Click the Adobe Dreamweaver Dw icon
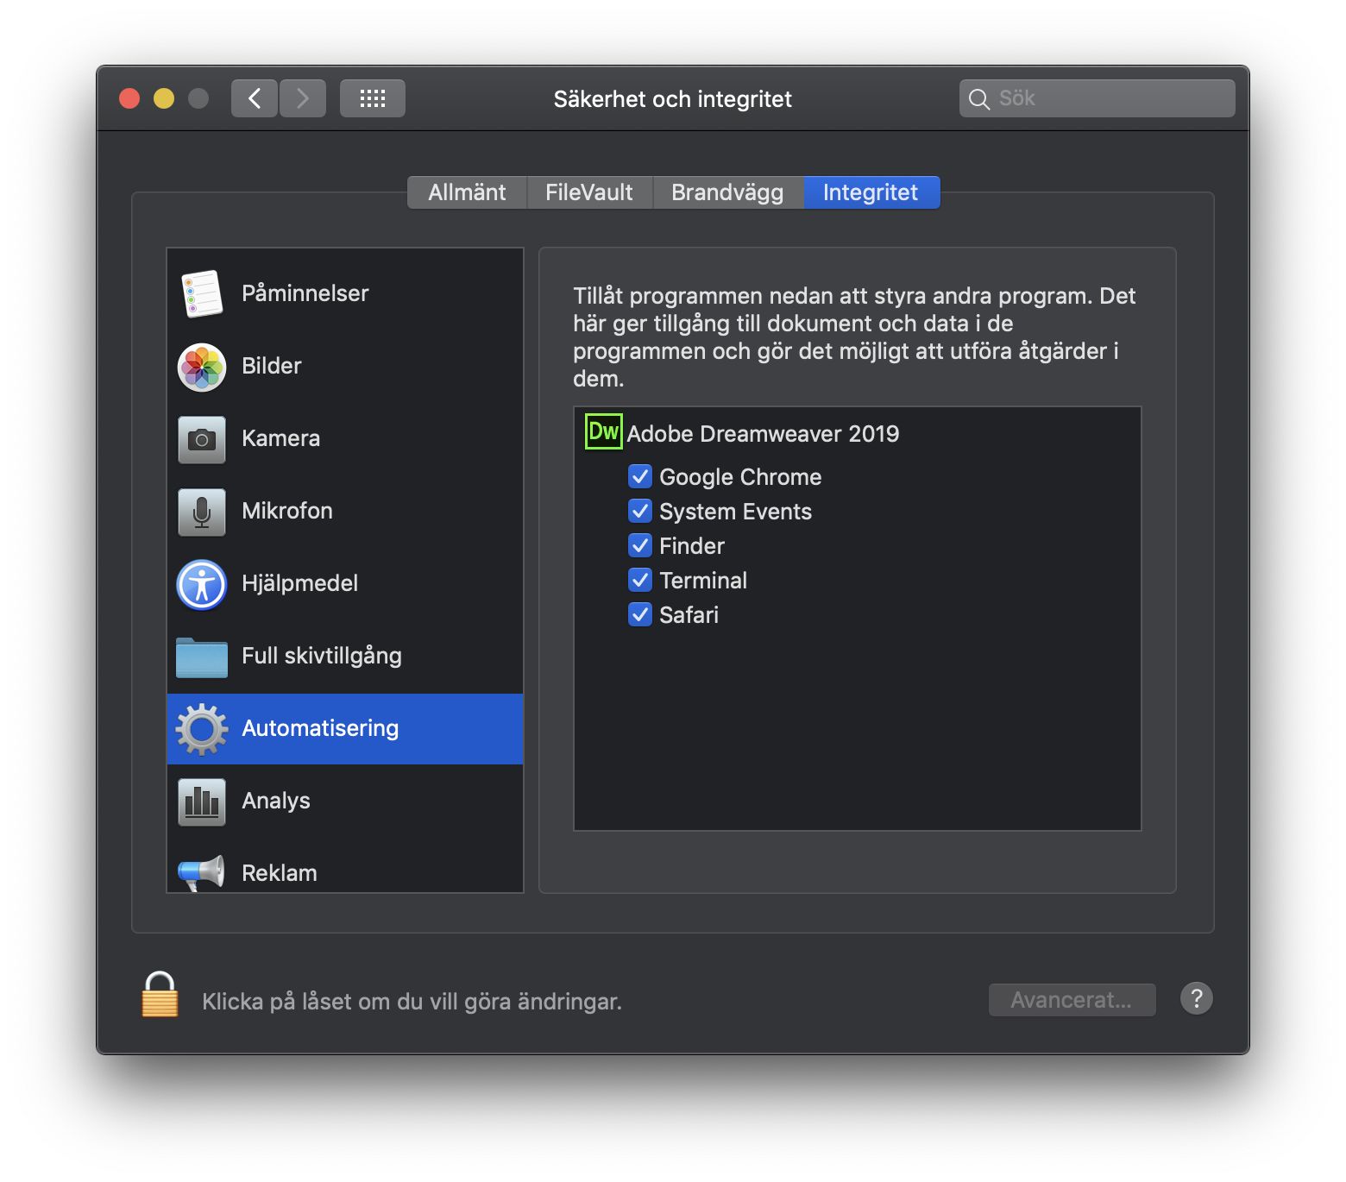1346x1182 pixels. click(x=603, y=431)
